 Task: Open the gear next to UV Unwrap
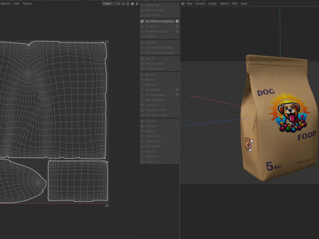pyautogui.click(x=177, y=27)
